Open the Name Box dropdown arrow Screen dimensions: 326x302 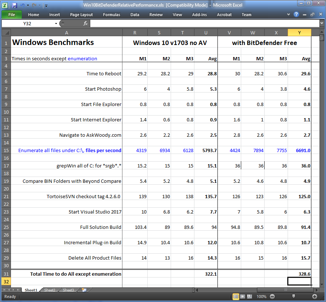click(56, 23)
